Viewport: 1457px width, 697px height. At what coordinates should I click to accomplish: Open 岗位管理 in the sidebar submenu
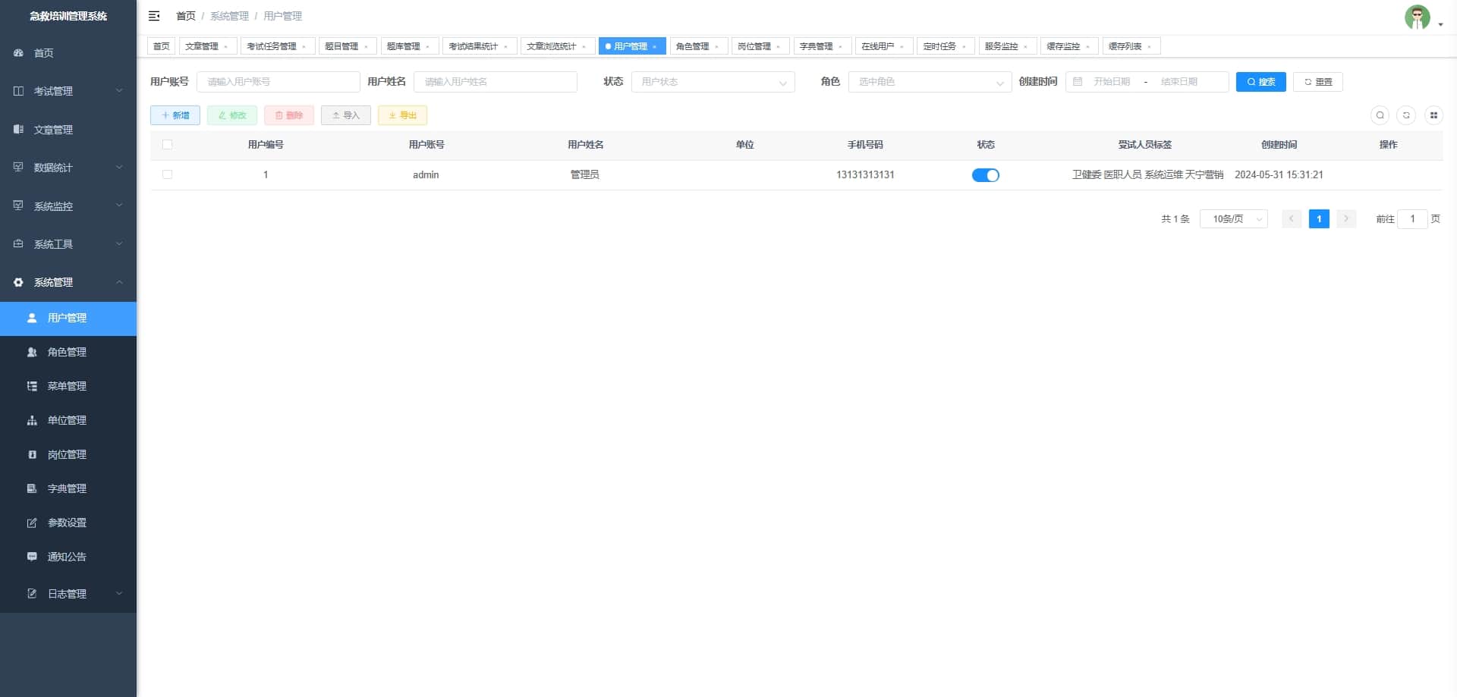pyautogui.click(x=68, y=454)
